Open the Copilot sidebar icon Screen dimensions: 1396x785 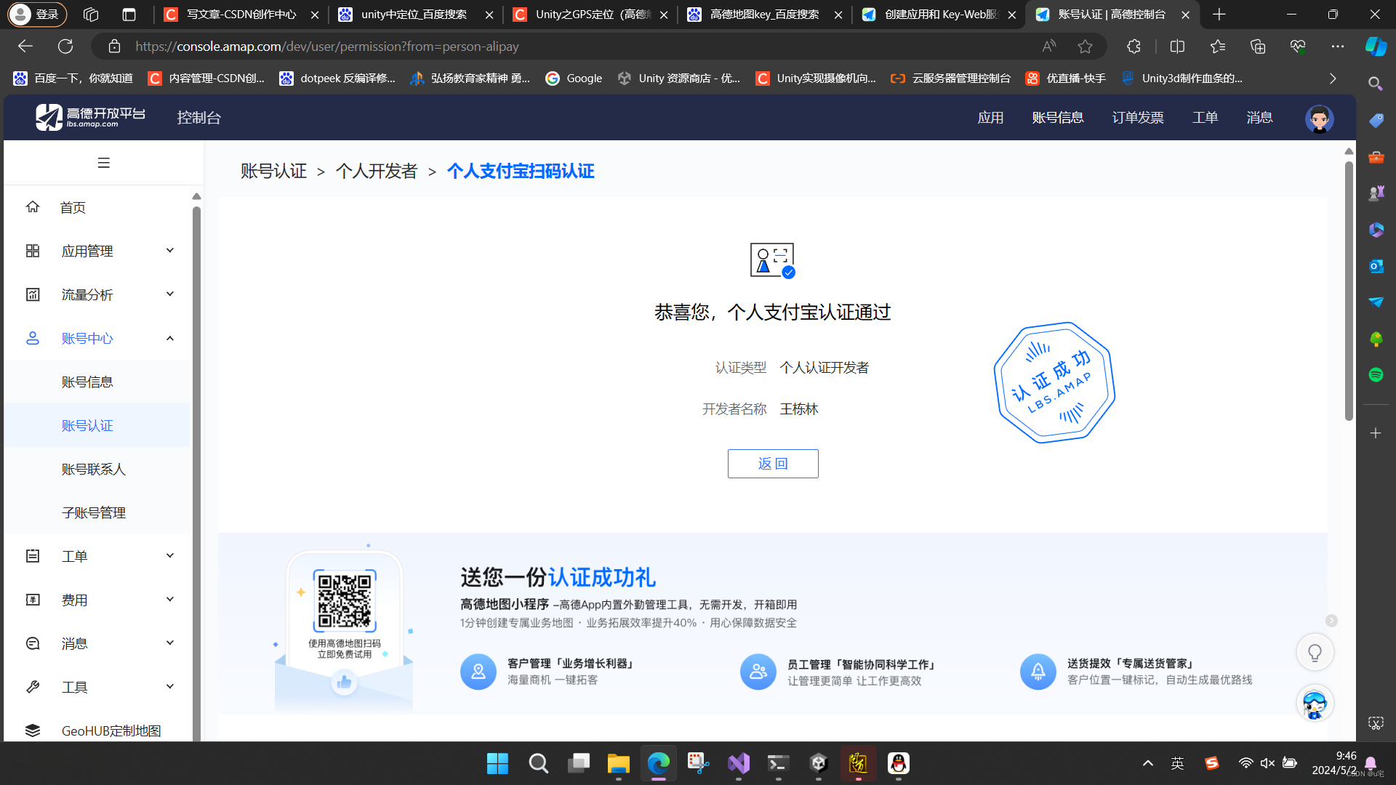(x=1376, y=47)
